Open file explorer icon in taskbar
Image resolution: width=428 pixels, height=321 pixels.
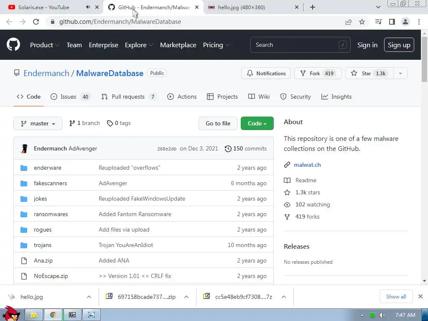pyautogui.click(x=33, y=315)
